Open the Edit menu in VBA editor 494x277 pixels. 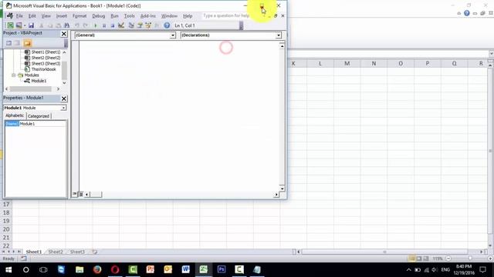tap(32, 15)
